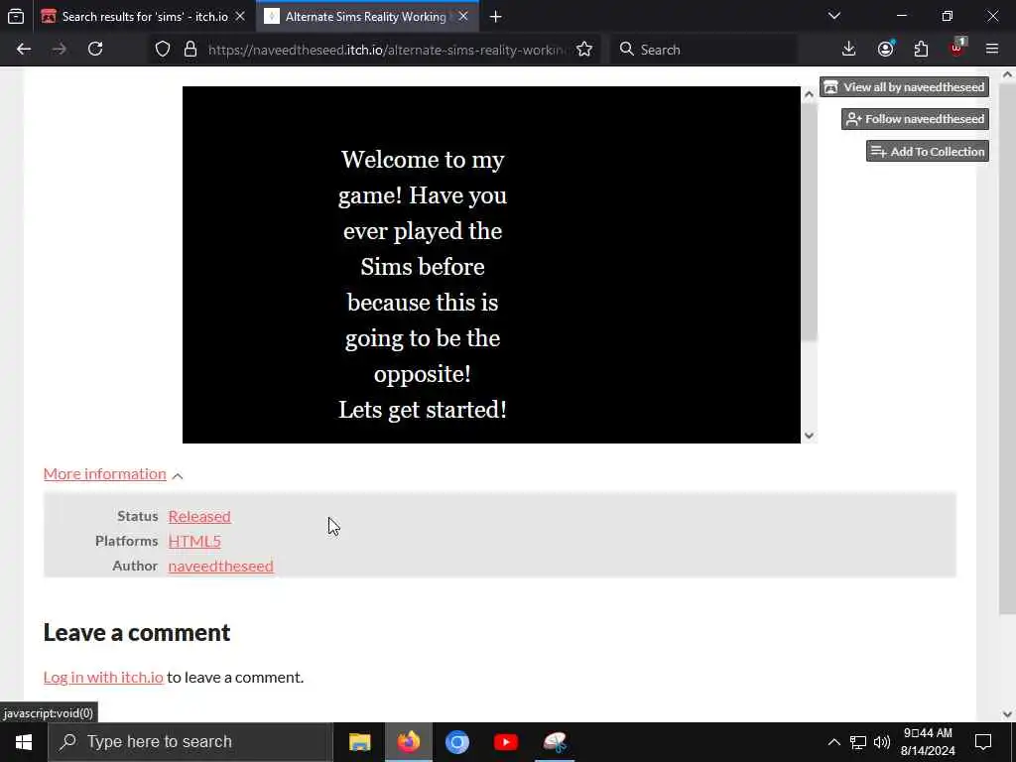Reload the current page
1016x762 pixels.
click(95, 50)
